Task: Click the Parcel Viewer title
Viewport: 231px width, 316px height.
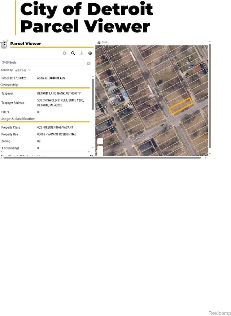Action: [26, 44]
